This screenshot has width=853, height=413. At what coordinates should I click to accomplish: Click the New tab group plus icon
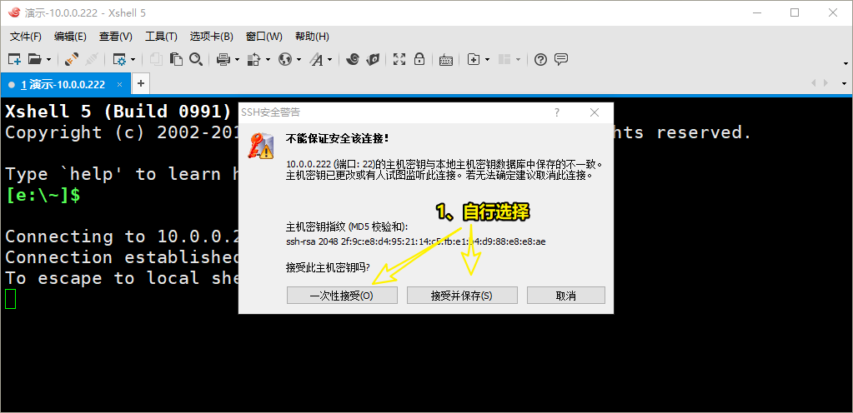tap(474, 59)
